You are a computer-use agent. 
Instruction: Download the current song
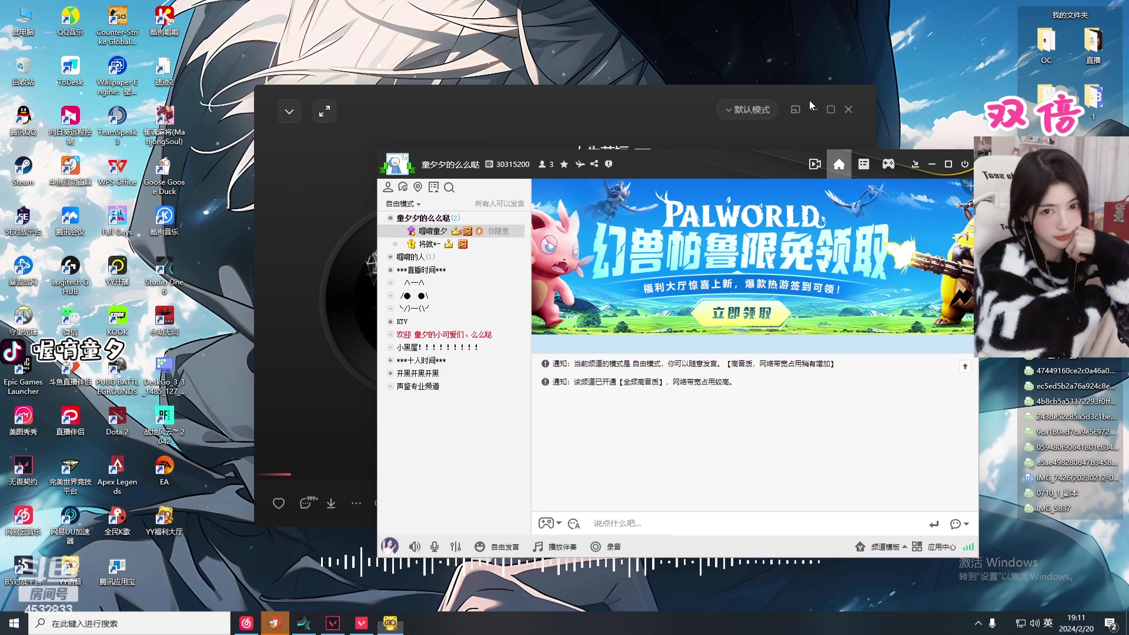click(x=331, y=503)
